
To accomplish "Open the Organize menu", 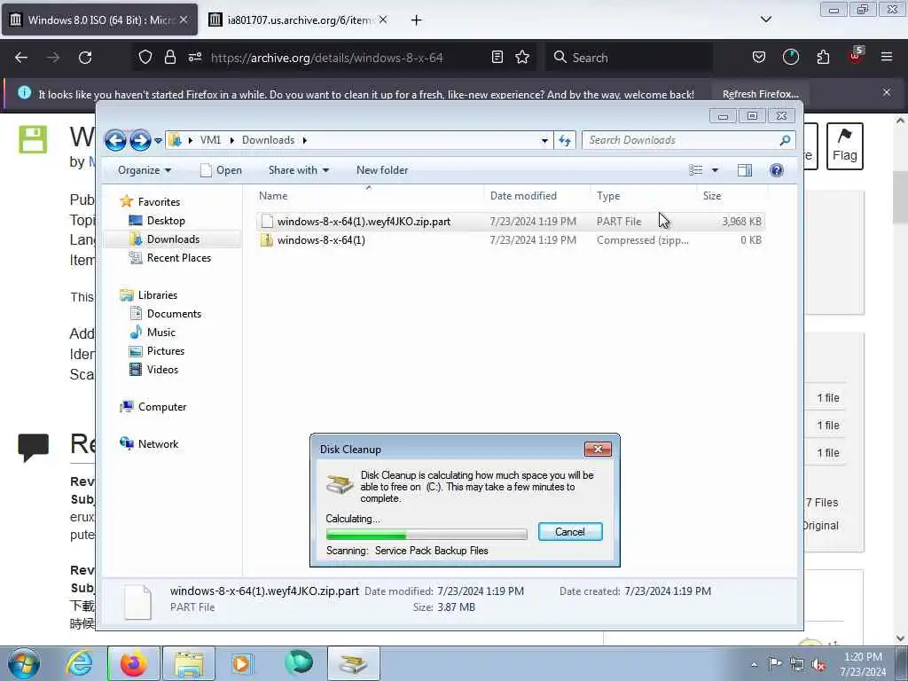I will coord(145,170).
